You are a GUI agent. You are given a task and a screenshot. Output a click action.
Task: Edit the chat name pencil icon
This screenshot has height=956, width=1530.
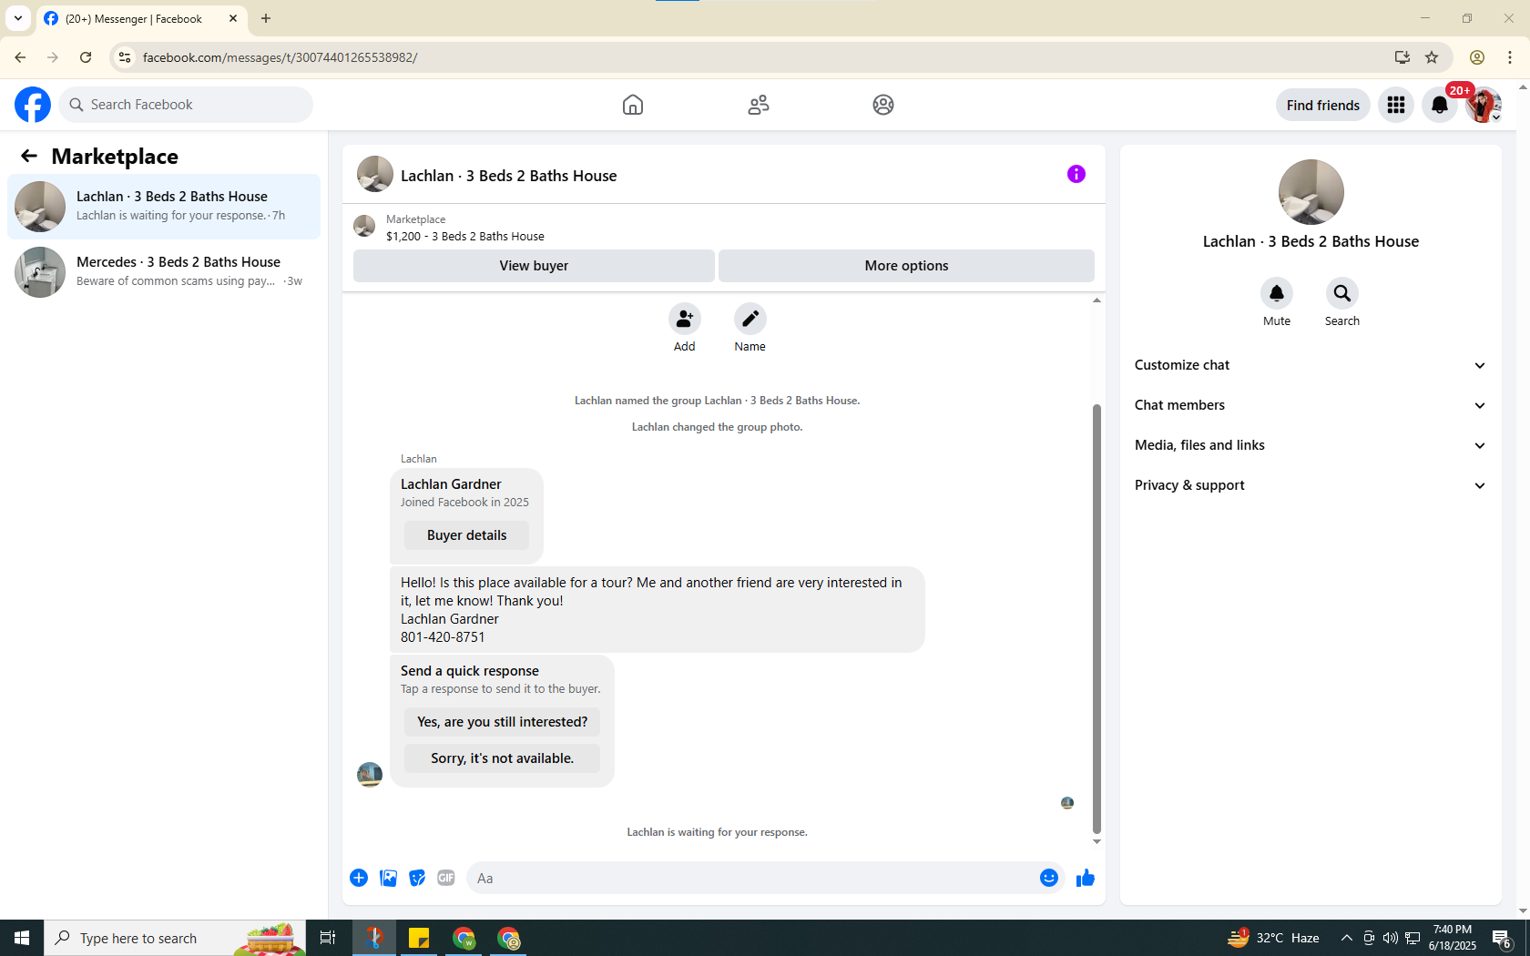coord(750,319)
